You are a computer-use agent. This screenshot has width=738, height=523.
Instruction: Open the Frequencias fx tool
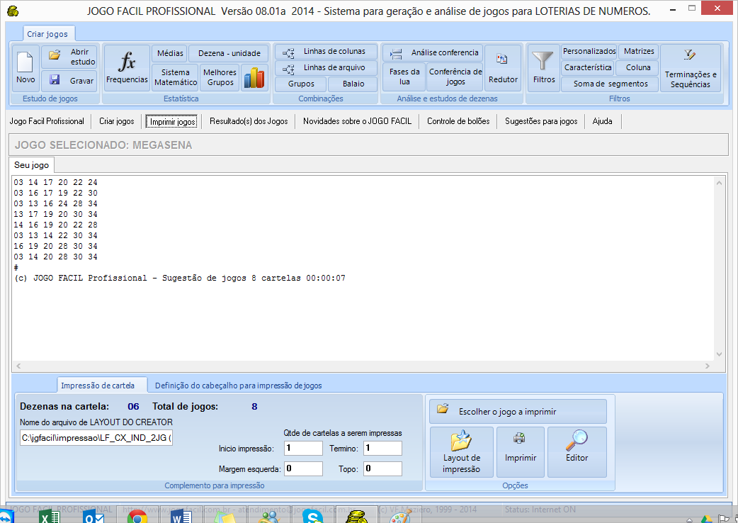127,69
